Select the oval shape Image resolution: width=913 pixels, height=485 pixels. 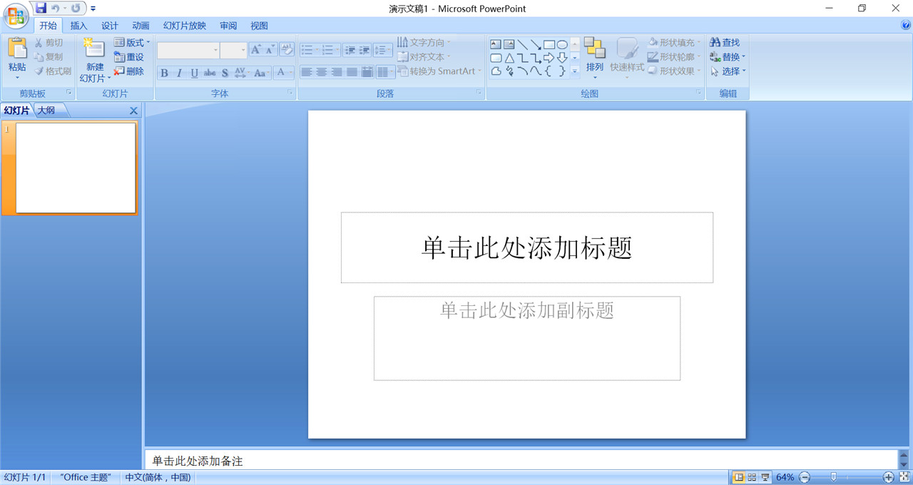pyautogui.click(x=562, y=45)
